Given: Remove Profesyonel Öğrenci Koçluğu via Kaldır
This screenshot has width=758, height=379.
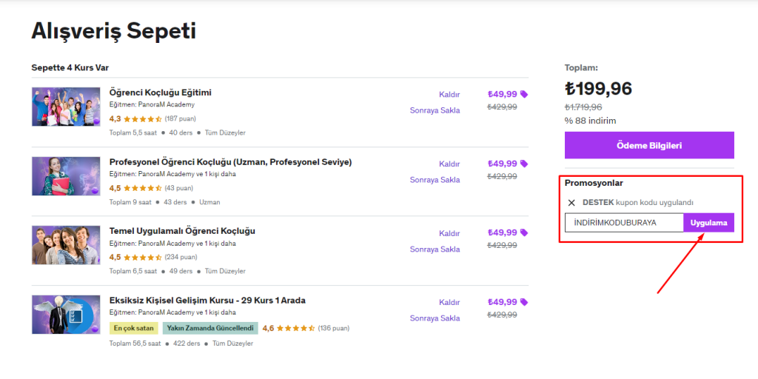Looking at the screenshot, I should [x=449, y=164].
